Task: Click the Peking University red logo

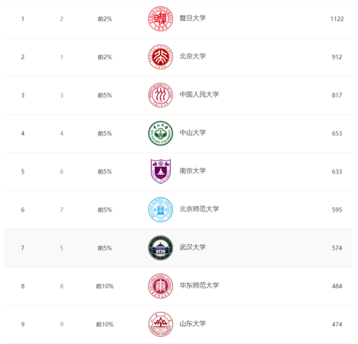Action: click(160, 57)
